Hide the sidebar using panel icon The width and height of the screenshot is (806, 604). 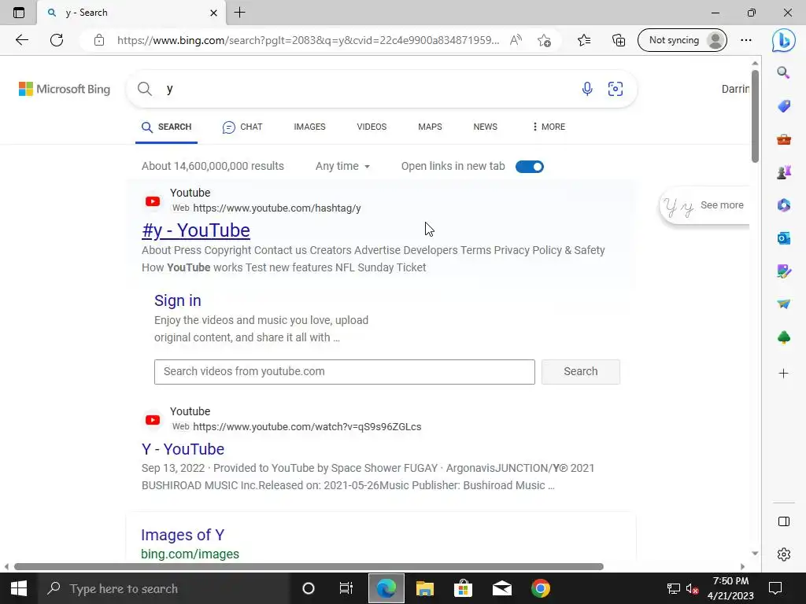(783, 521)
